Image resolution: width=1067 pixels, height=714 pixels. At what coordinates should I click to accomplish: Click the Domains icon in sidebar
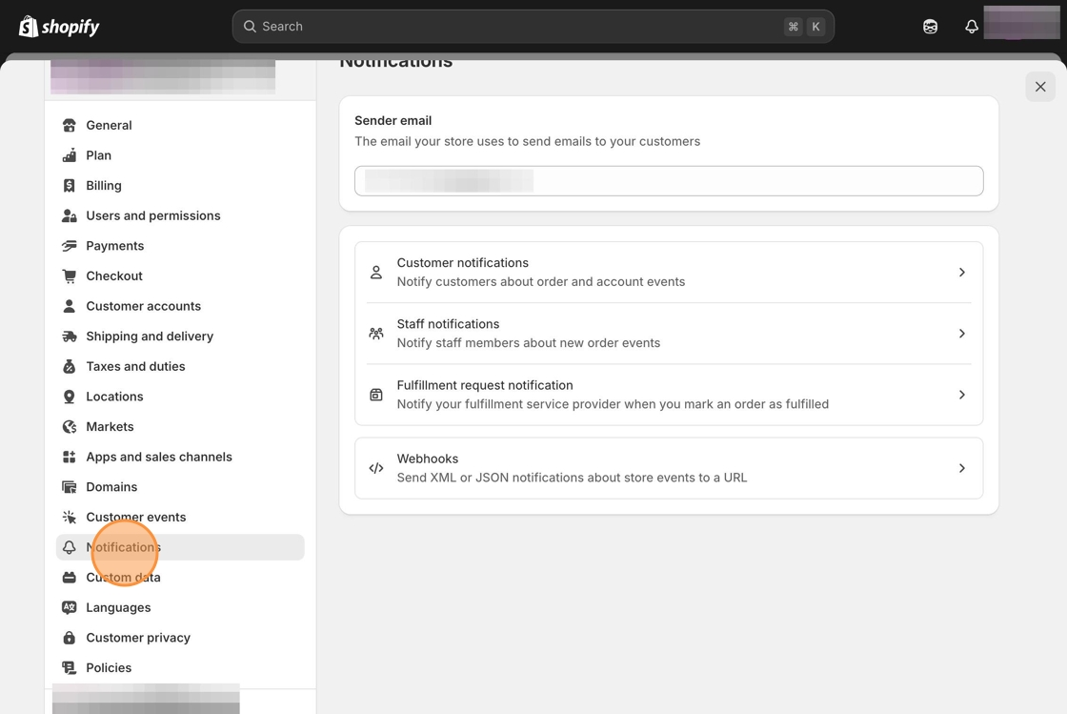tap(70, 487)
